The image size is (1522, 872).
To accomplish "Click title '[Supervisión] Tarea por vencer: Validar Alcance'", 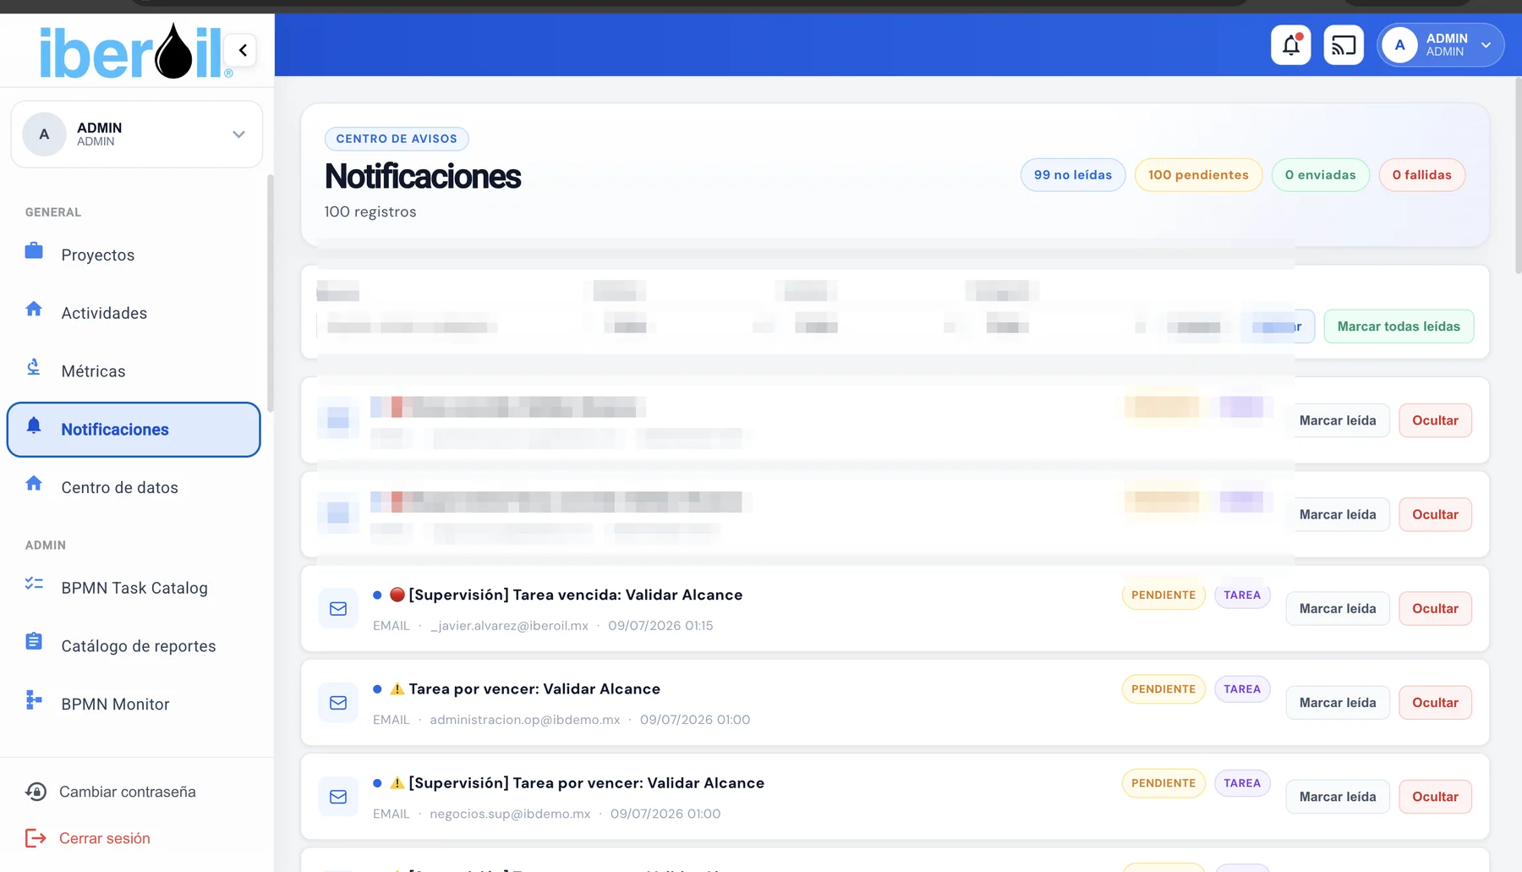I will (586, 783).
